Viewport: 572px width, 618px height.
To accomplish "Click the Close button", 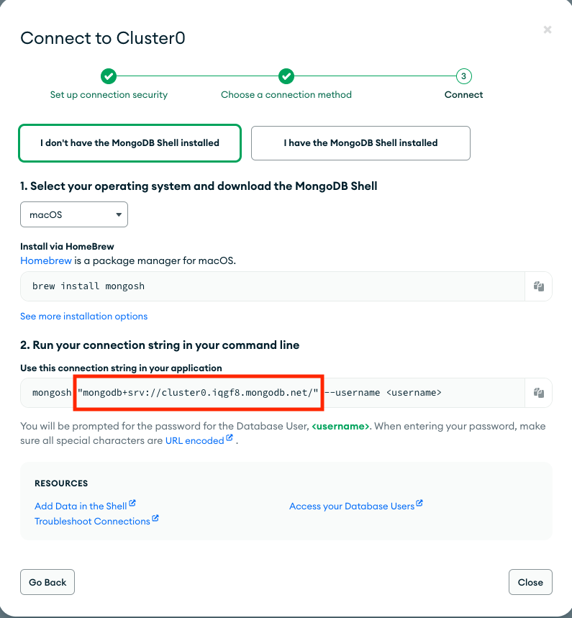I will [x=530, y=581].
